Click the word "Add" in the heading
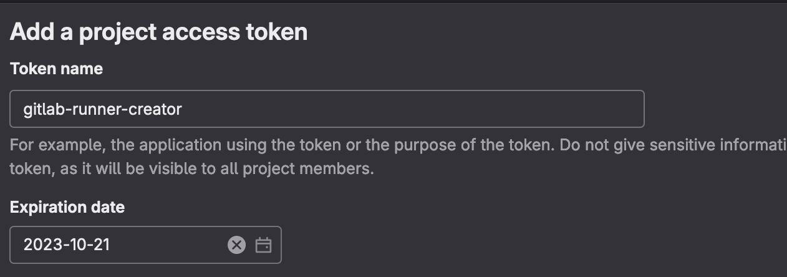Image resolution: width=787 pixels, height=277 pixels. pos(31,32)
